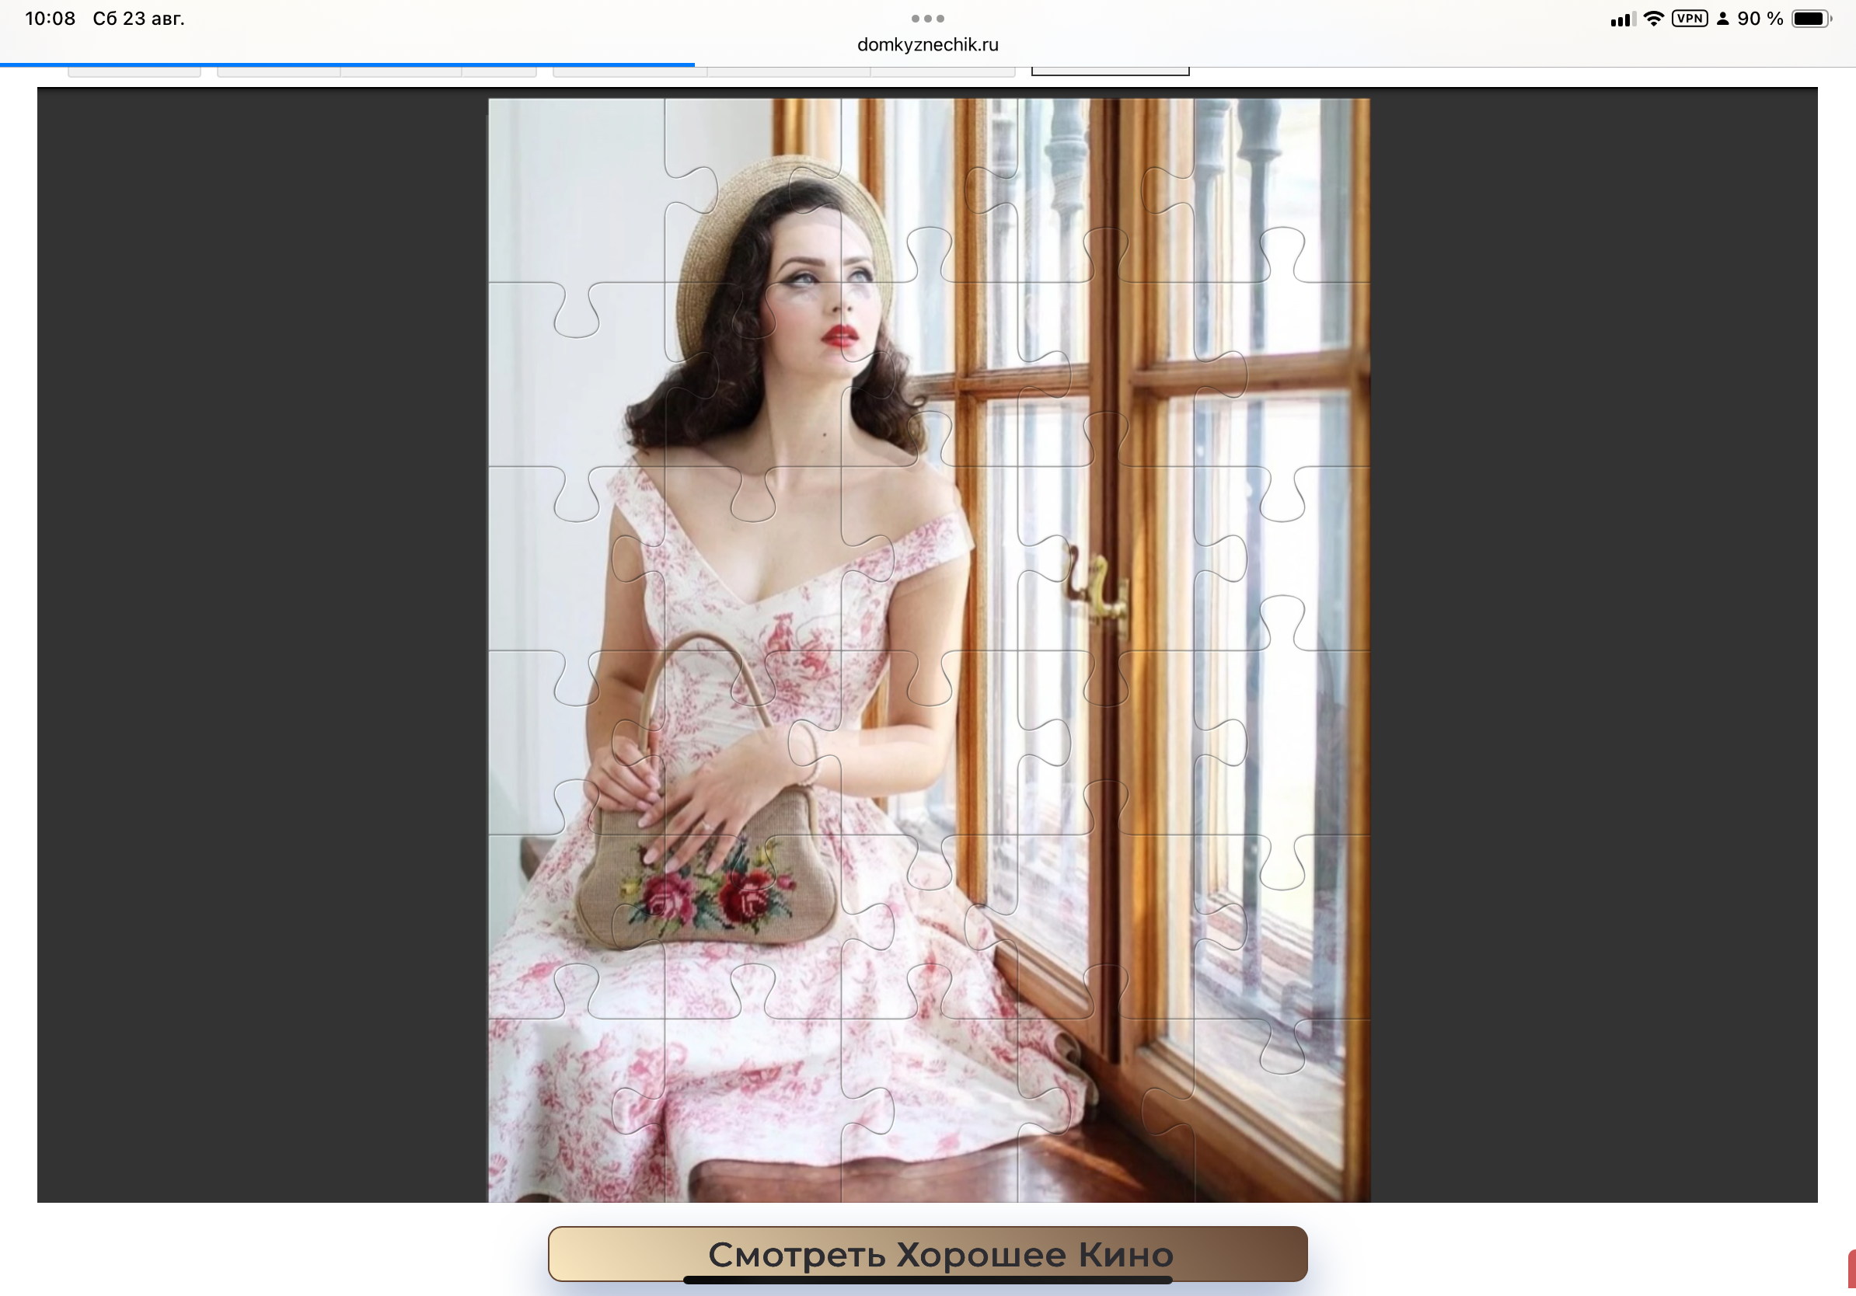Tap the blue page loading progress bar

(x=347, y=64)
